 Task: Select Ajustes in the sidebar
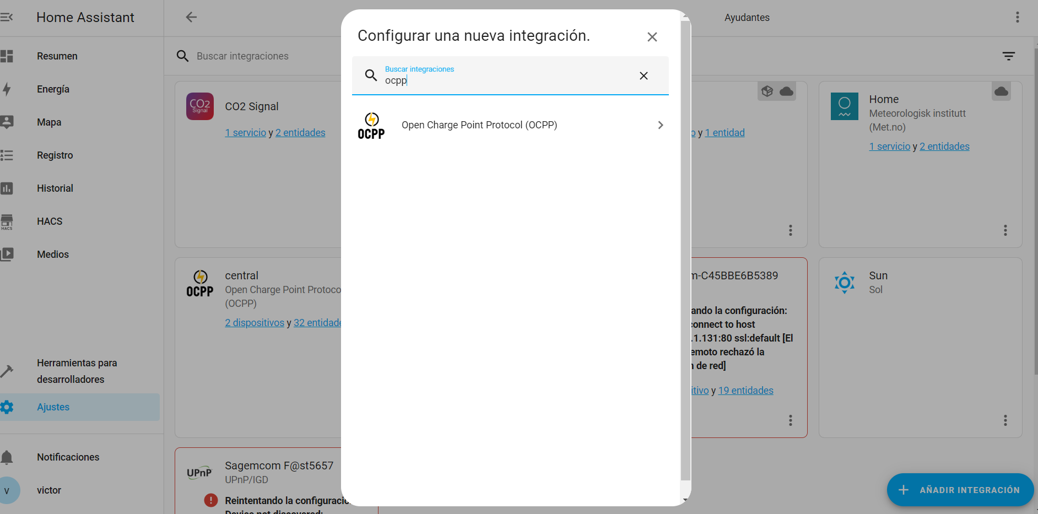[x=80, y=407]
